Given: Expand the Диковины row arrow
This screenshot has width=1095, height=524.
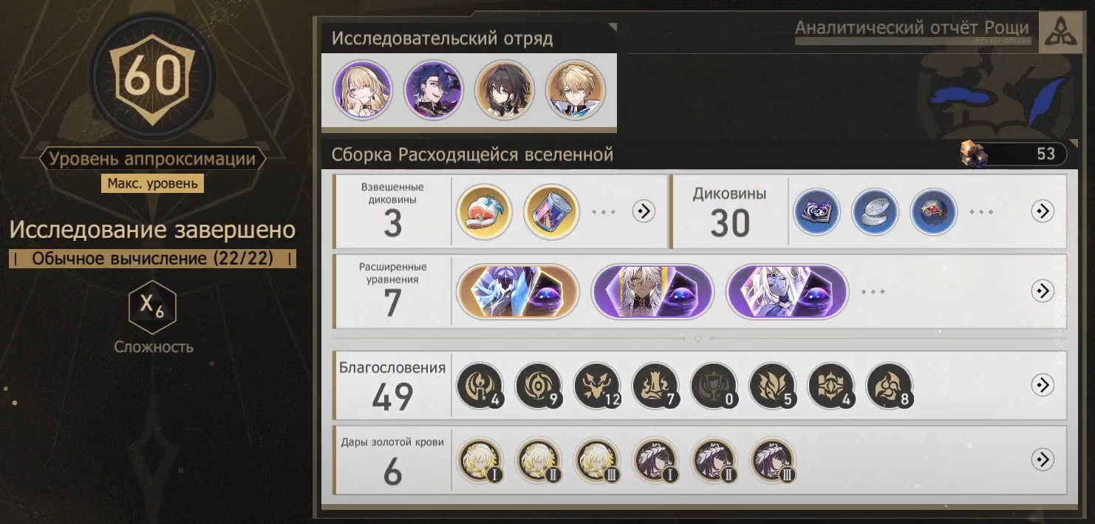Looking at the screenshot, I should (x=1043, y=211).
